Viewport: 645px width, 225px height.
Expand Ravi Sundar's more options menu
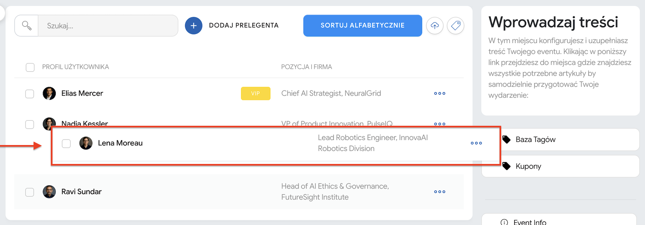439,192
